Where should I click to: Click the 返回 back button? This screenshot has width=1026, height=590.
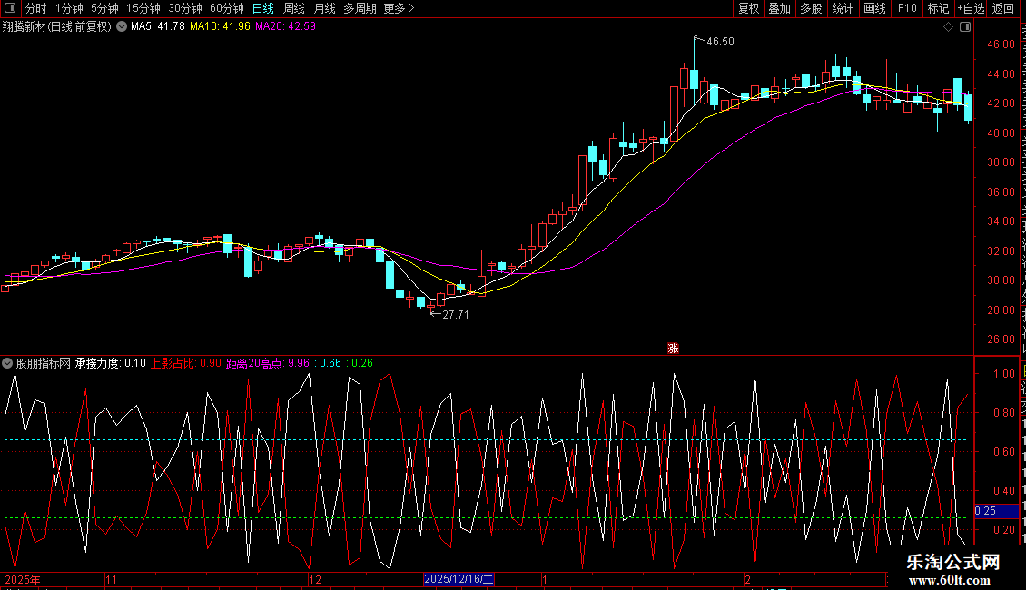click(x=1003, y=8)
